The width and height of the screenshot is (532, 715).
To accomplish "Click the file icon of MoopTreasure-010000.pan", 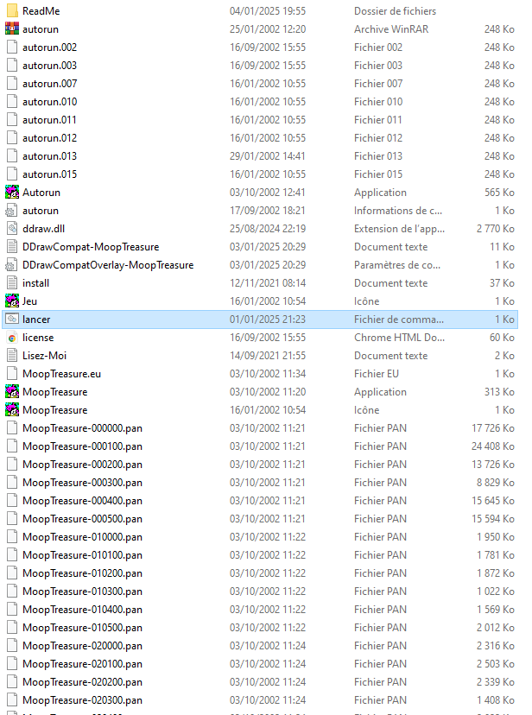I will click(12, 537).
